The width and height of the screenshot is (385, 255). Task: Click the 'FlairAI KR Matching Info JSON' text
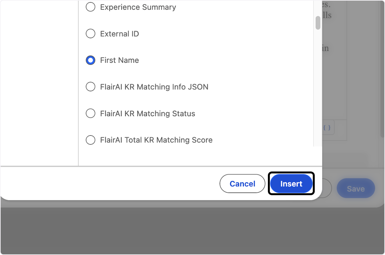pos(154,87)
